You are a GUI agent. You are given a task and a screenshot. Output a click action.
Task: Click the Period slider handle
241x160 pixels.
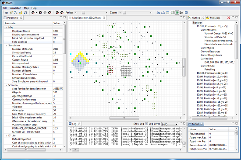(x=83, y=13)
